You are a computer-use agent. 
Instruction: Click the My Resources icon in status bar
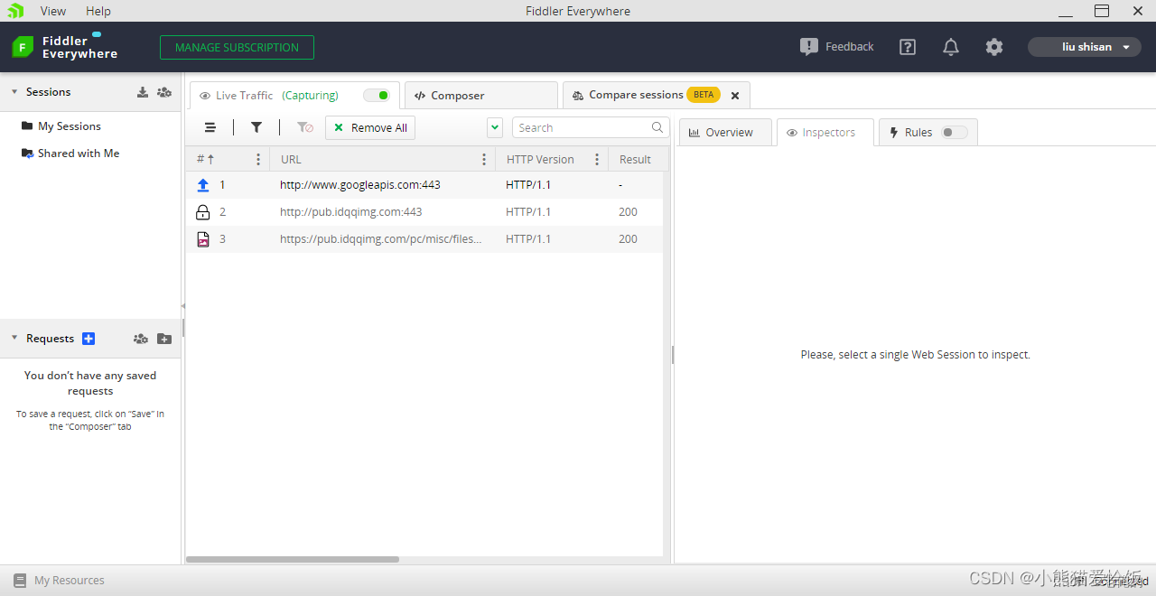[20, 581]
